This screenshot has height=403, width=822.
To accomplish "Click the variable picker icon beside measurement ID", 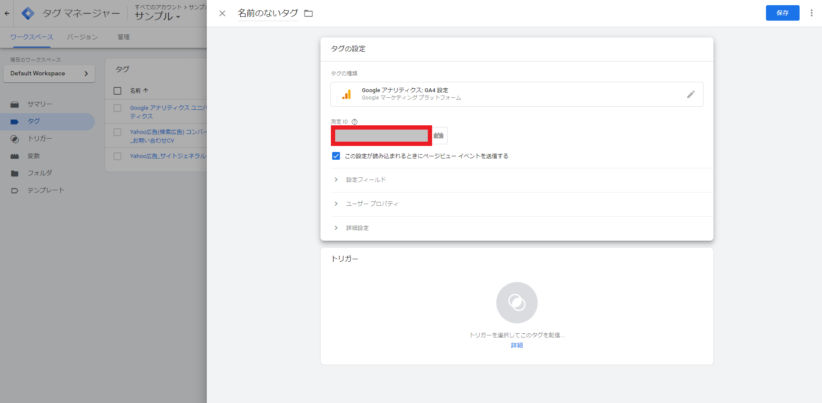I will point(439,136).
